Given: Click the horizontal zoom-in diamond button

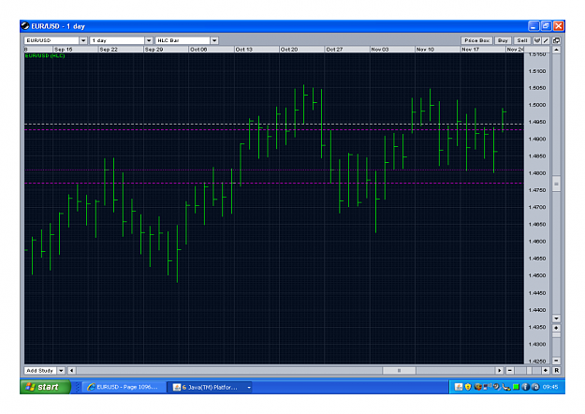Looking at the screenshot, I should tap(546, 370).
